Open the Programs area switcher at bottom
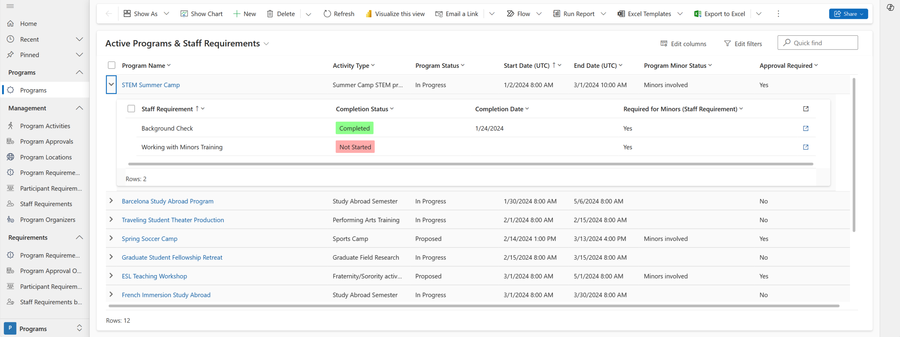Screen dimensions: 900x337 click(45, 328)
